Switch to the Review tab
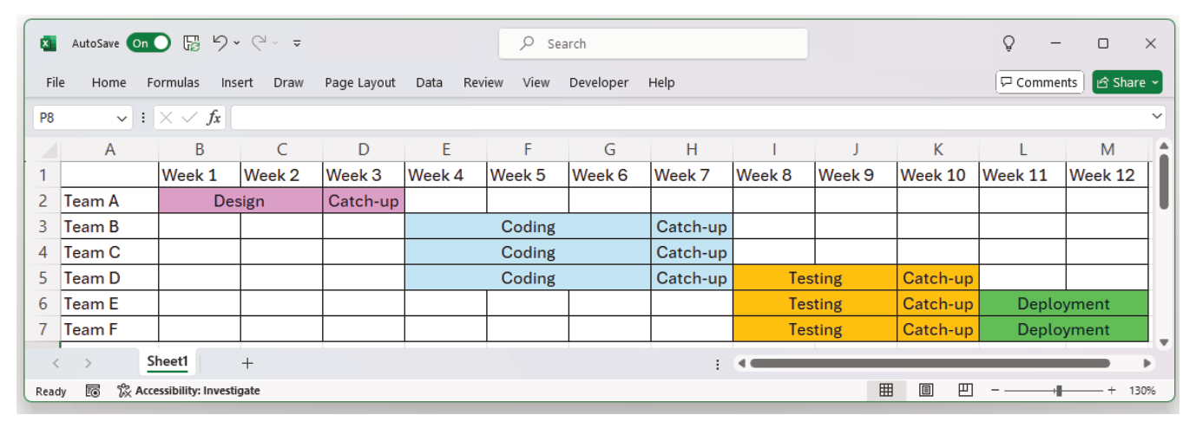 click(x=483, y=82)
